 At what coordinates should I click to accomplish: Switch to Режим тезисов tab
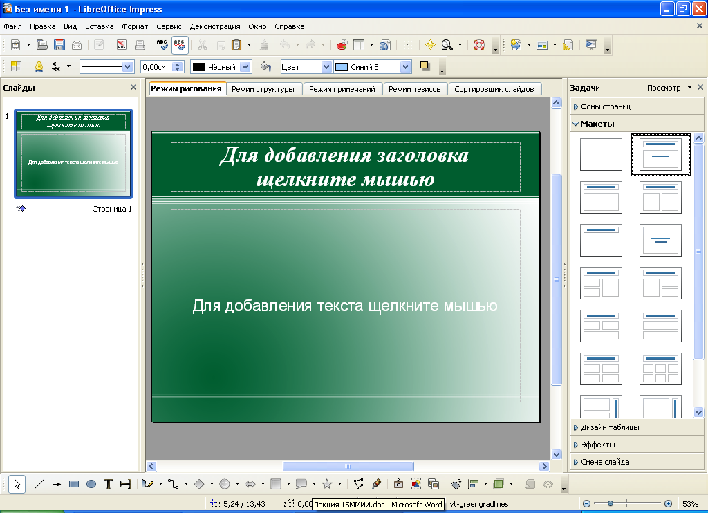point(415,89)
